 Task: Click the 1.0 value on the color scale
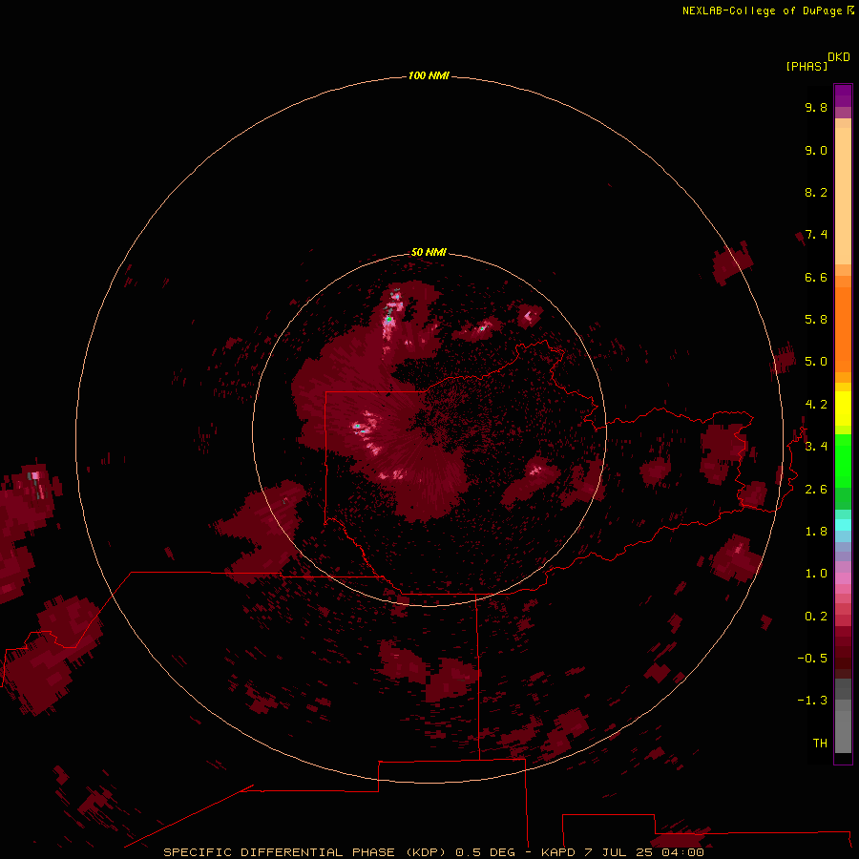coord(816,574)
